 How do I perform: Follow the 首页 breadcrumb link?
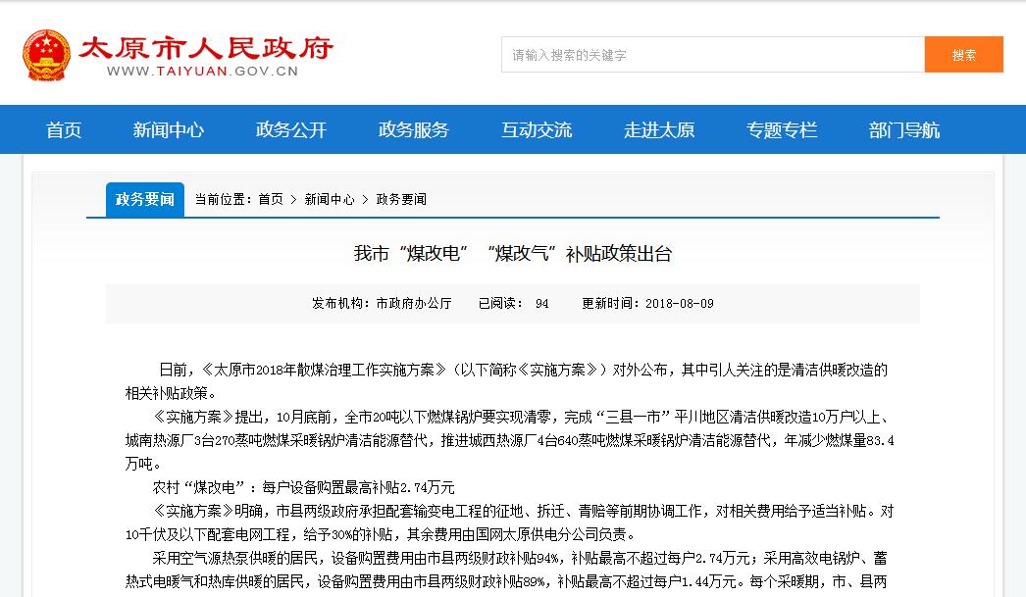pos(271,199)
